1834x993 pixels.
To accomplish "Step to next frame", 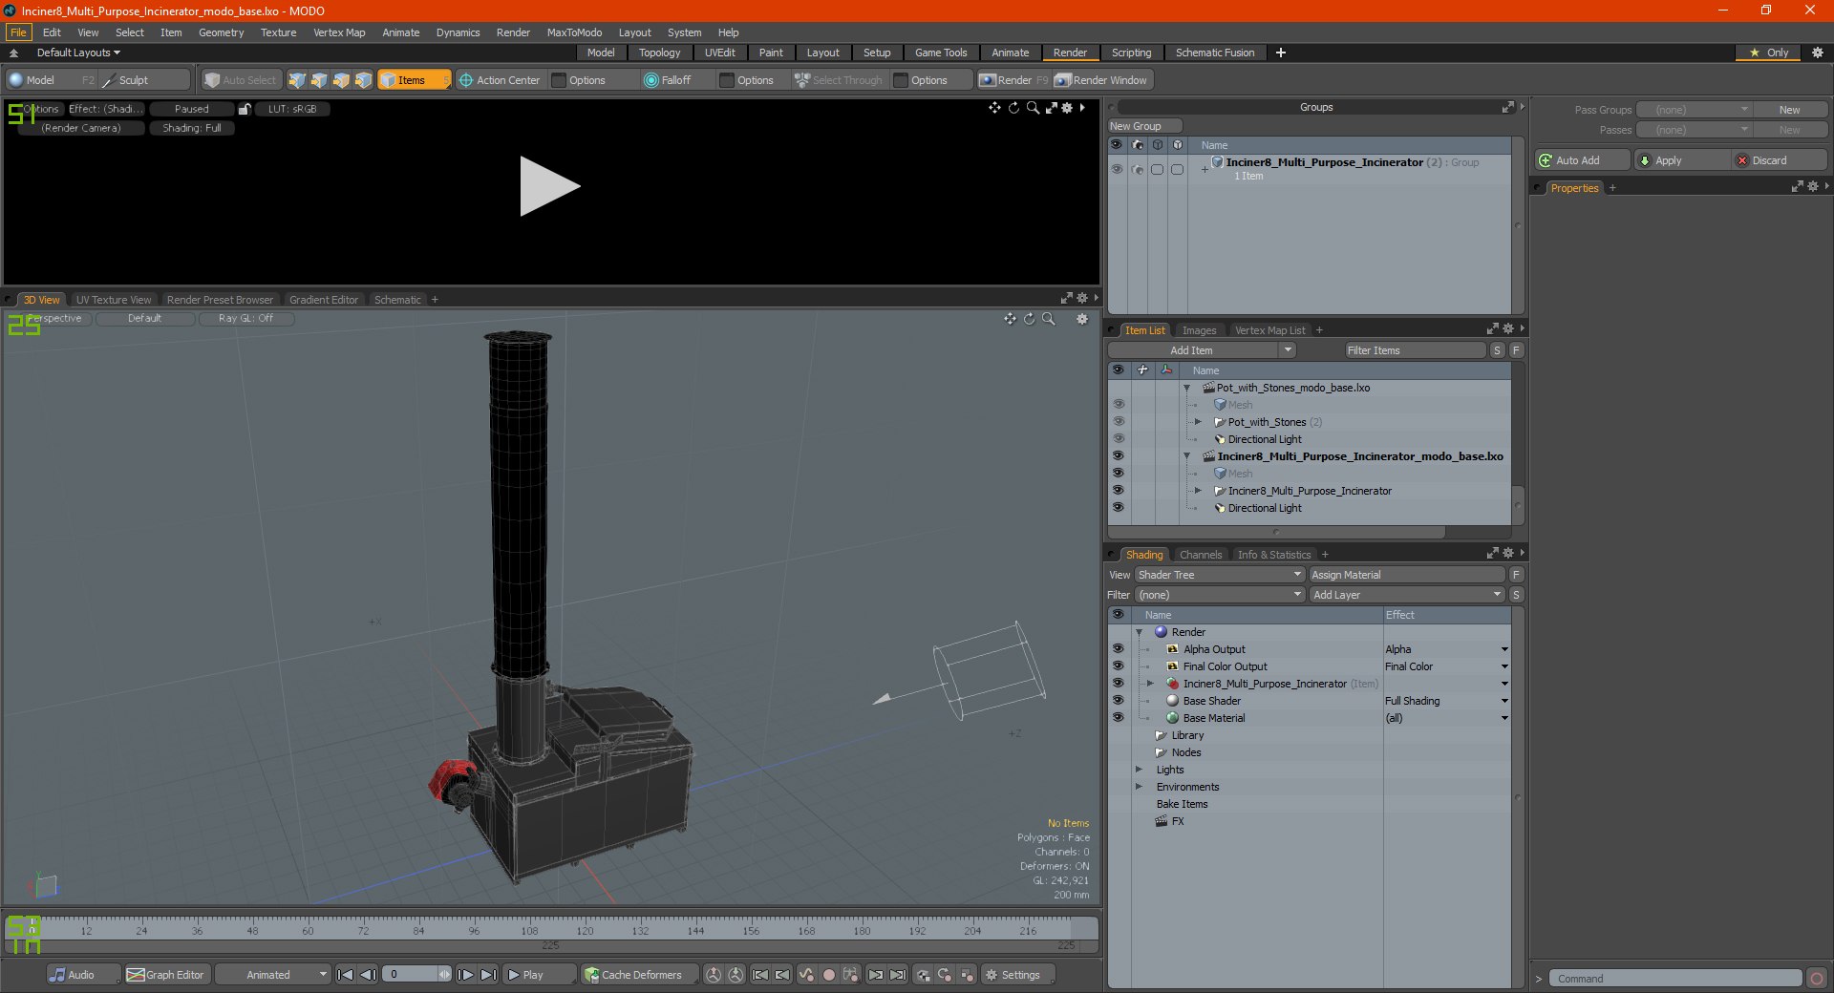I will [x=465, y=975].
